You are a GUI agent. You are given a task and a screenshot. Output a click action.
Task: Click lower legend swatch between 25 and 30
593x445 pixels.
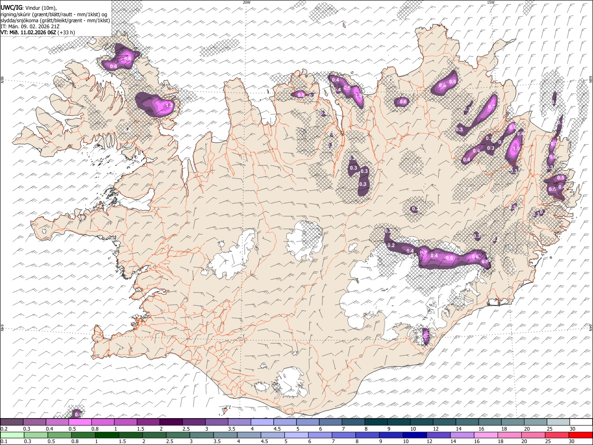click(557, 435)
